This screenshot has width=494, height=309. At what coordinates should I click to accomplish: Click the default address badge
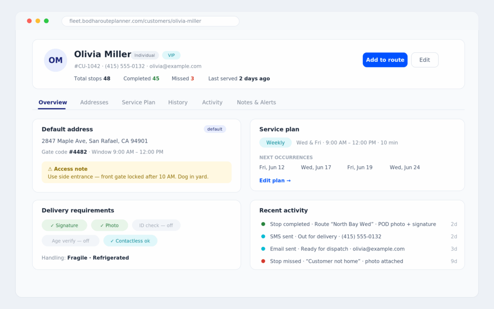point(215,129)
